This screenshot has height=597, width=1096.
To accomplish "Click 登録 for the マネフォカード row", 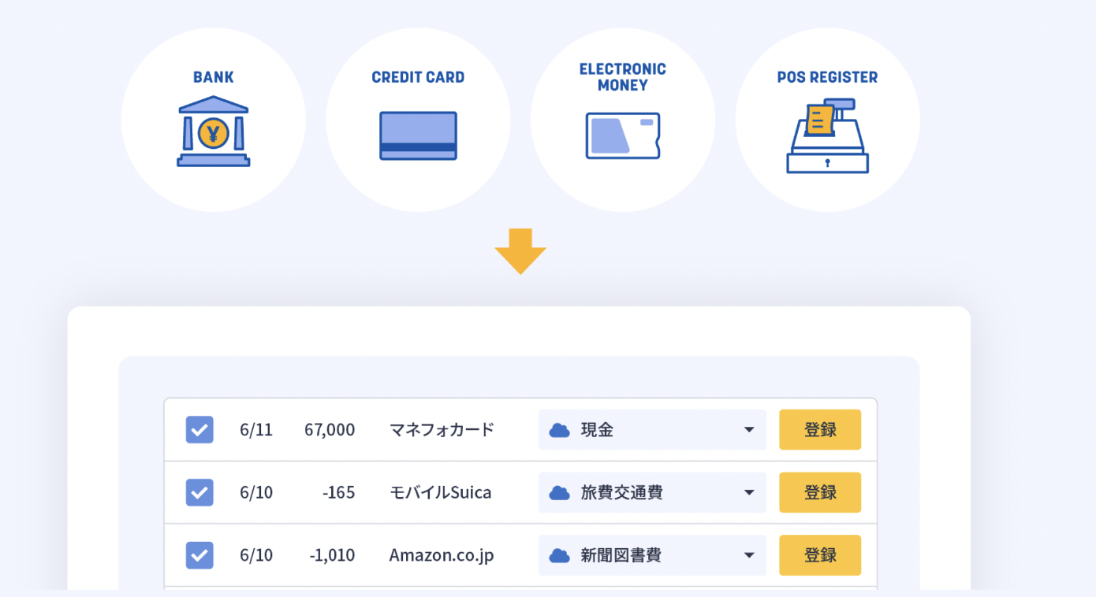I will tap(820, 430).
